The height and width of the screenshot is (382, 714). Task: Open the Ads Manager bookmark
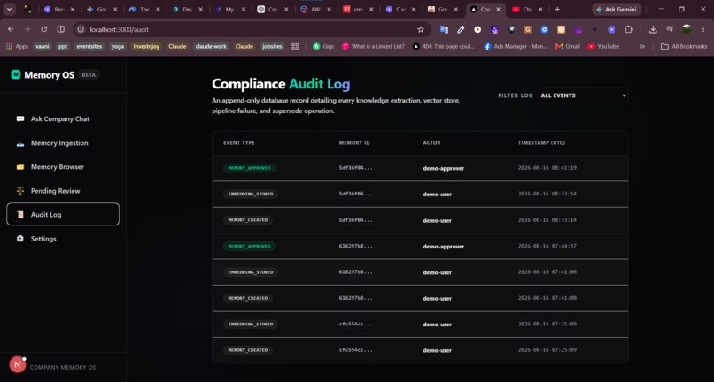516,46
